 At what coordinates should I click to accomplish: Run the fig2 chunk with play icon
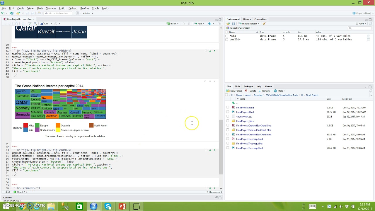pyautogui.click(x=214, y=51)
